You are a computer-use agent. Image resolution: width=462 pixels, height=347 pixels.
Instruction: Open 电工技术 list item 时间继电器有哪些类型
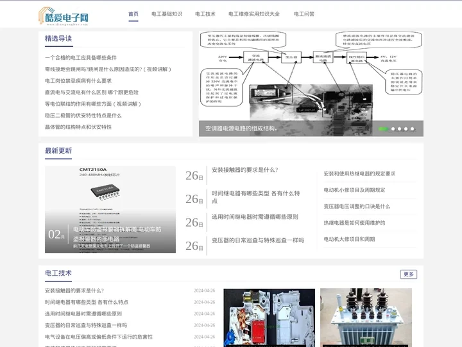coord(87,302)
